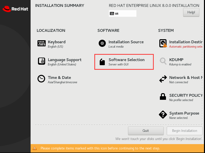This screenshot has width=205, height=153.
Task: Click the Keyboard layout icon
Action: [x=42, y=43]
